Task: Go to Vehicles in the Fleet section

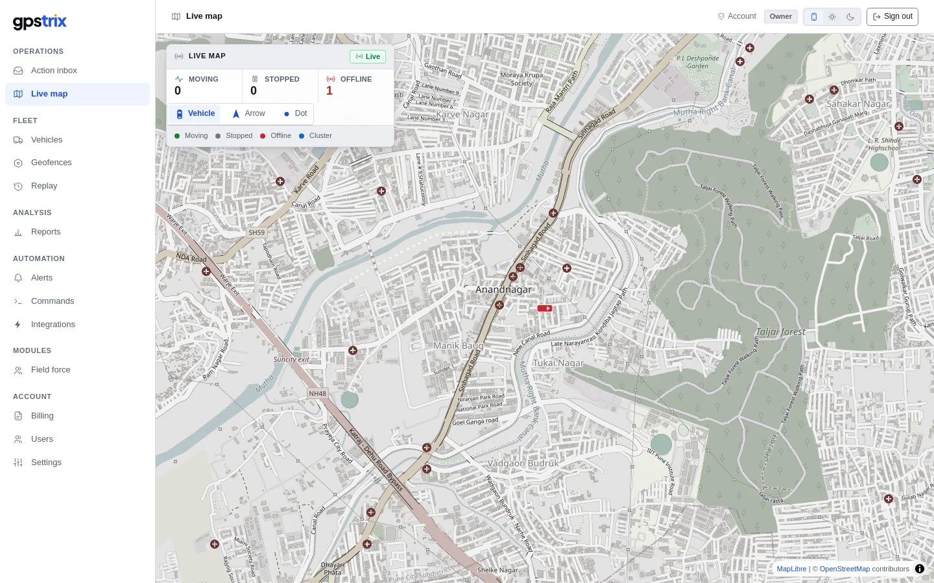Action: (x=77, y=140)
